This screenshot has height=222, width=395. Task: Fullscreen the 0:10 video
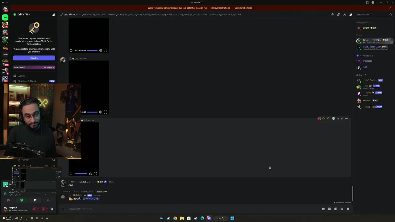click(106, 112)
